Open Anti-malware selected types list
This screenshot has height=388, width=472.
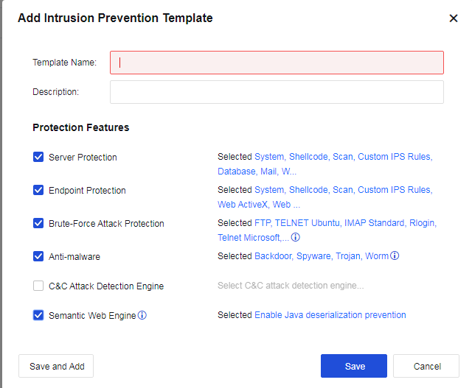[x=321, y=256]
